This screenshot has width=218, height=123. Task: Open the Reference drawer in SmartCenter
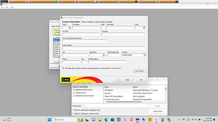(x=128, y=2)
